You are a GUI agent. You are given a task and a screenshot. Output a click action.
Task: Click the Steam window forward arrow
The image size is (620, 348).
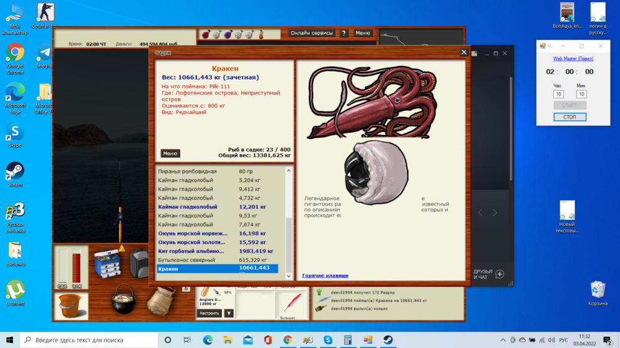(495, 212)
